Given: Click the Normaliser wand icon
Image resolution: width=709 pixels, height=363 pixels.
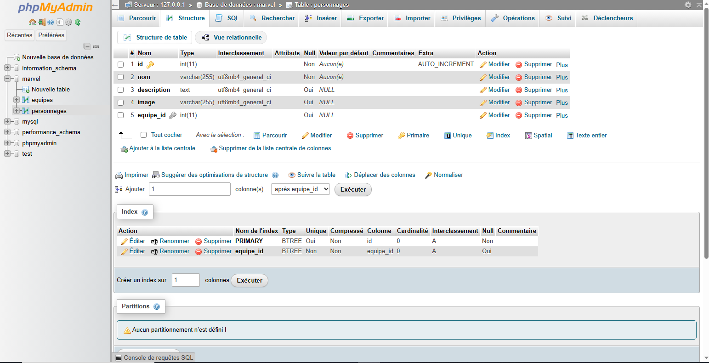Looking at the screenshot, I should [428, 175].
